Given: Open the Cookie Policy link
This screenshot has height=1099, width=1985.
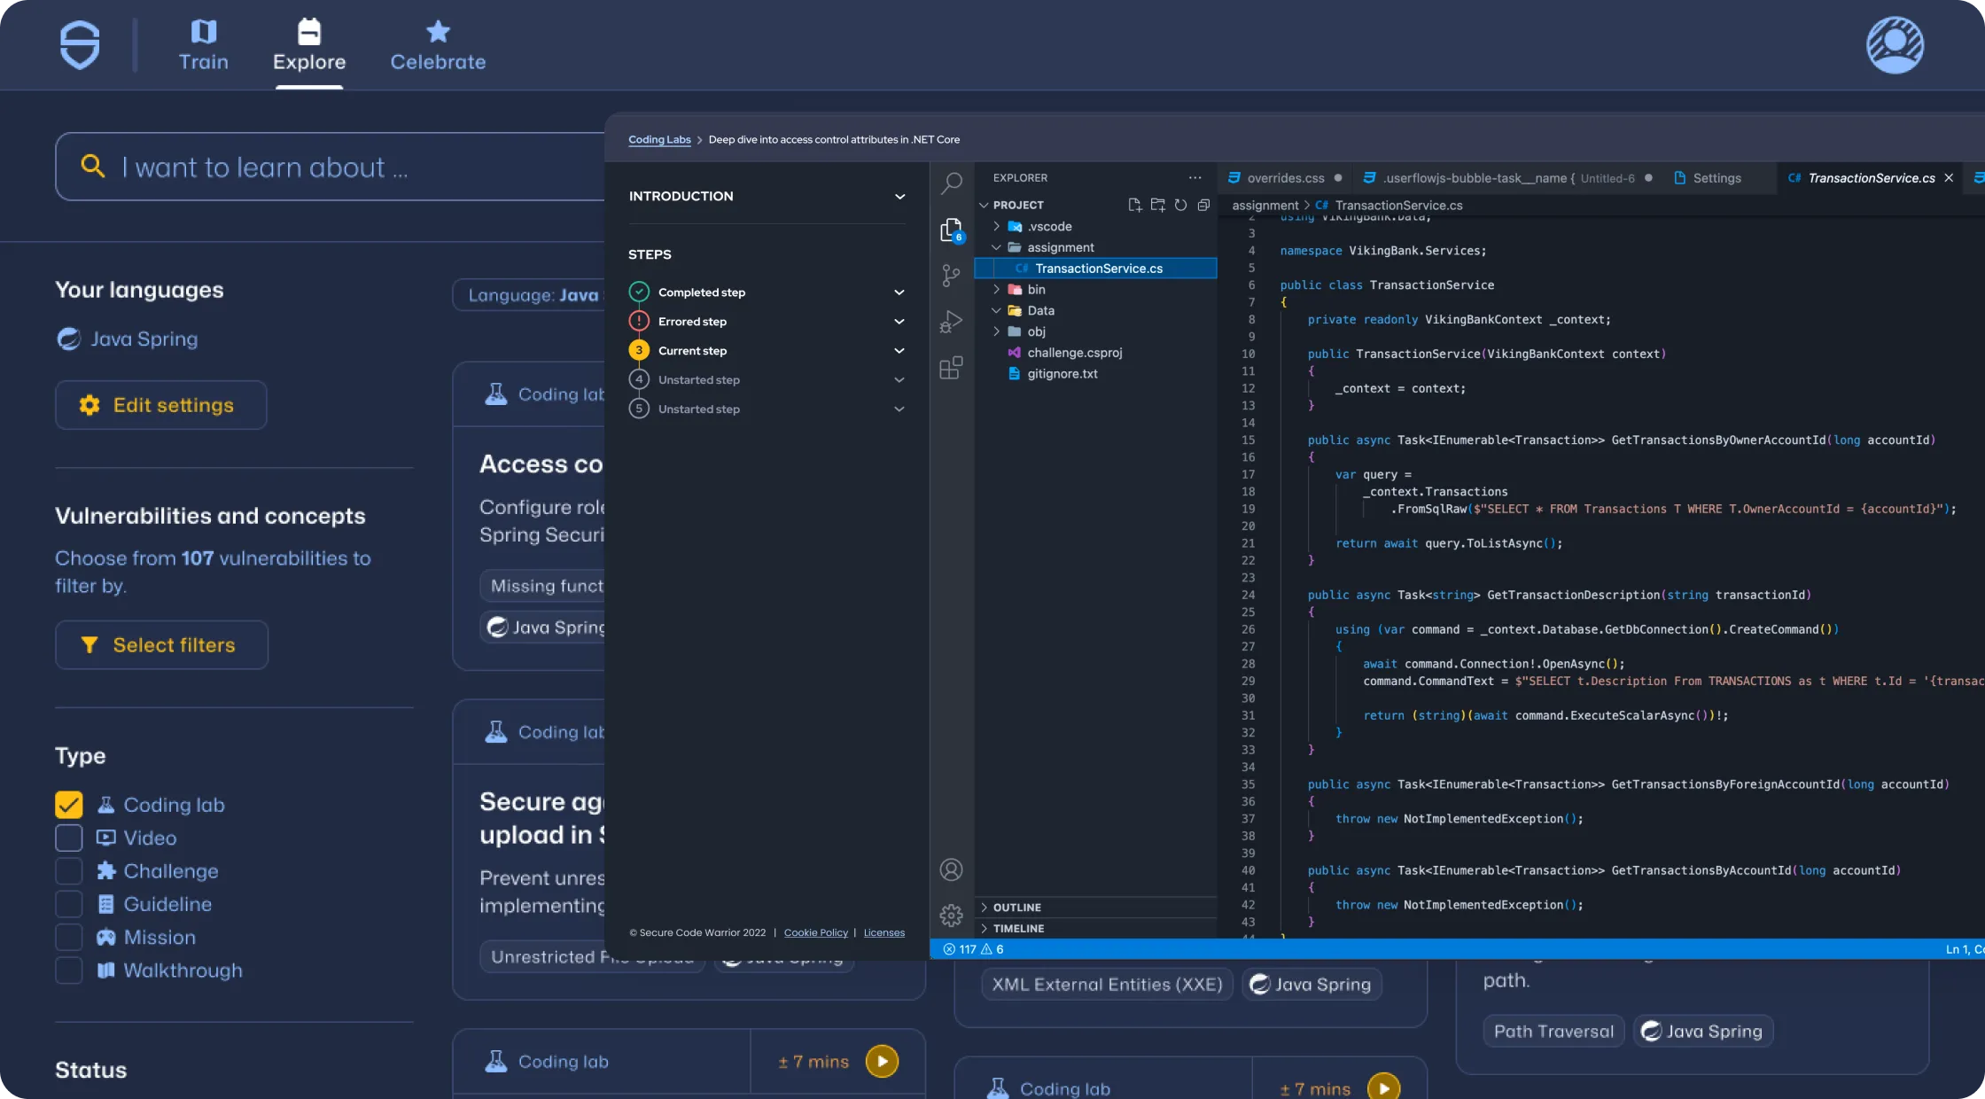Looking at the screenshot, I should [815, 932].
